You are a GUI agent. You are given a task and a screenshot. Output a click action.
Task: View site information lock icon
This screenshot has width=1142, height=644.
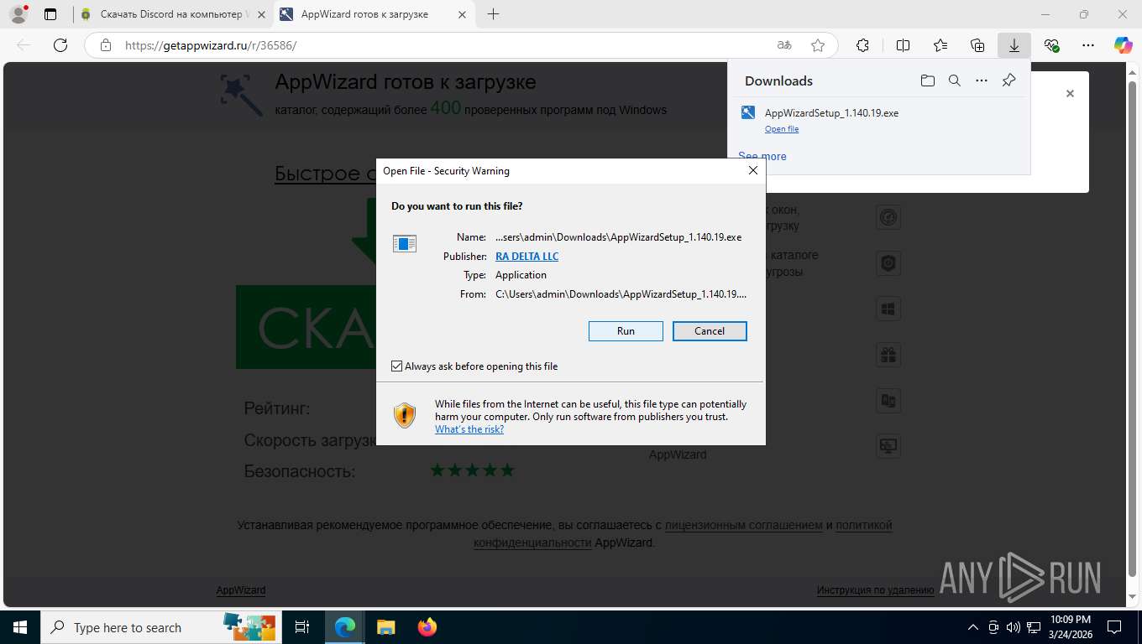(x=106, y=45)
